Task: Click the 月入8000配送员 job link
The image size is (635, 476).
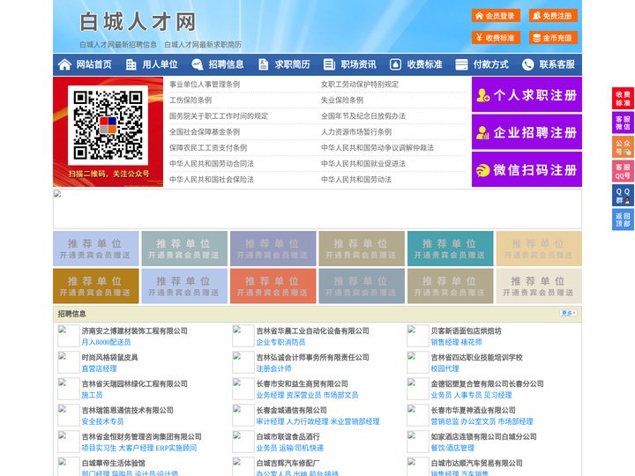Action: pos(106,342)
